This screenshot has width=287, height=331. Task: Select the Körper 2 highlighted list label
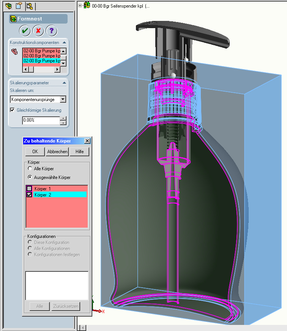pos(60,195)
